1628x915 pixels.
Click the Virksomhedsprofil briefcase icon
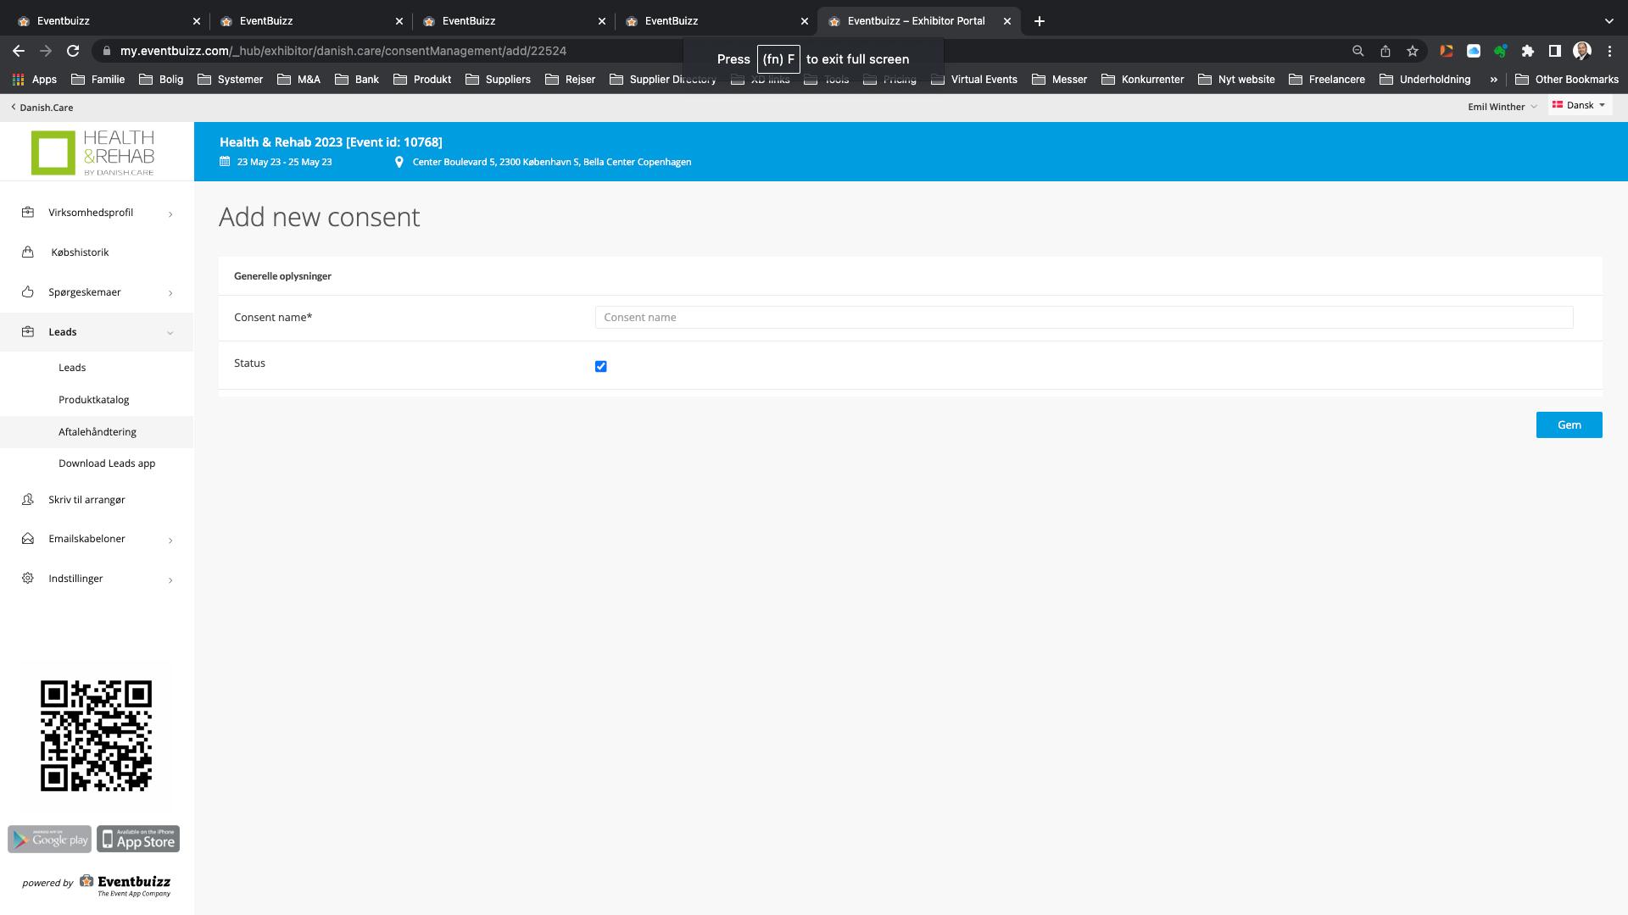click(28, 213)
